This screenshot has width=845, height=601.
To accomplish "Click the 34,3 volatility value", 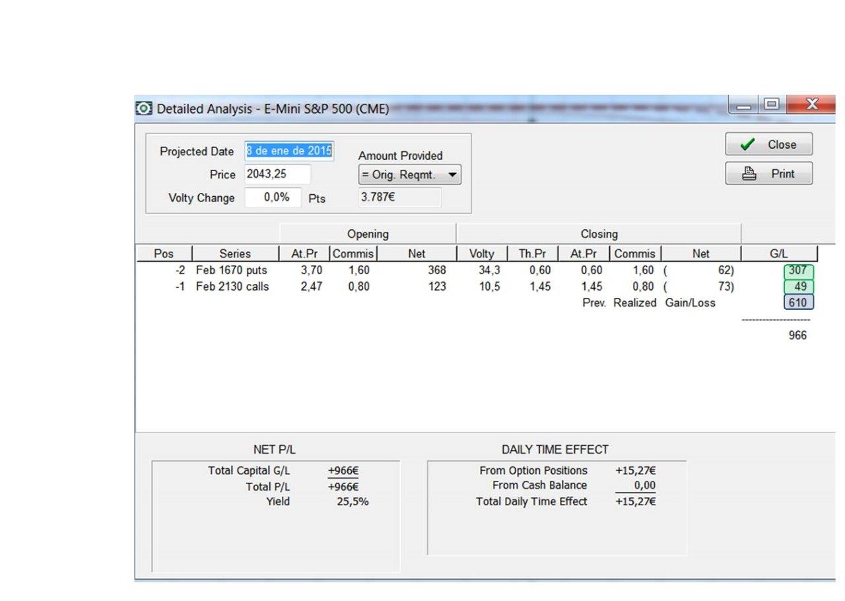I will click(489, 270).
